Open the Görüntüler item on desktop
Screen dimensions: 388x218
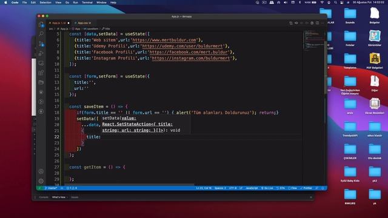(375, 38)
